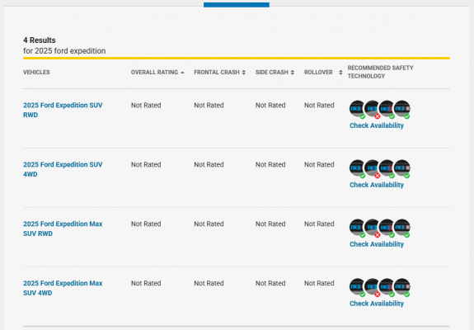Click red-X safety icon in Expedition Max RWD row

tap(372, 228)
